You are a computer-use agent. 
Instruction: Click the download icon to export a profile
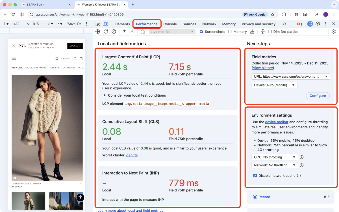[132, 32]
